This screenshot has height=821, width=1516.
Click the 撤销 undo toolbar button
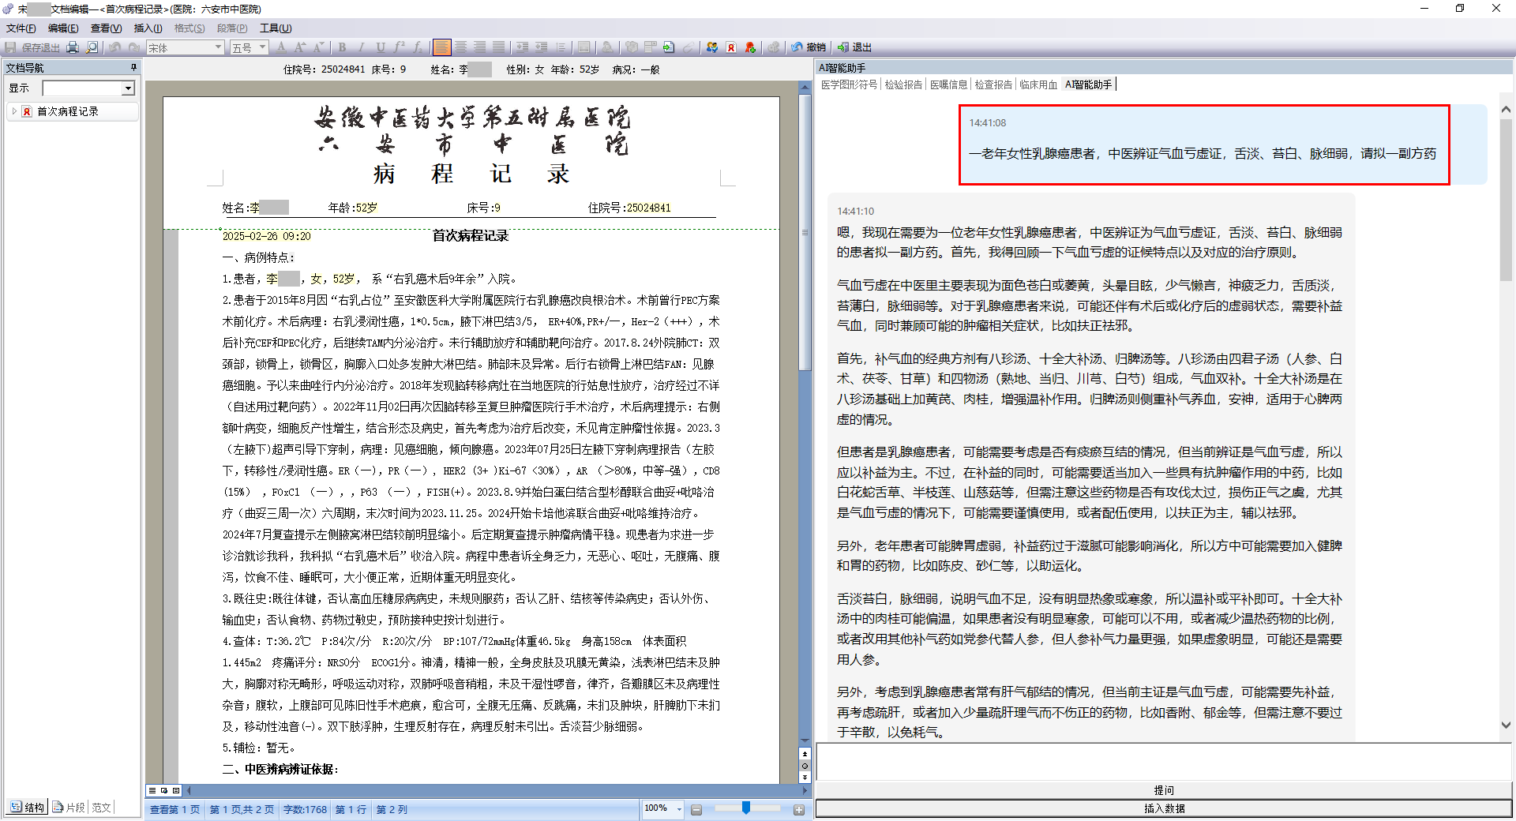coord(809,47)
